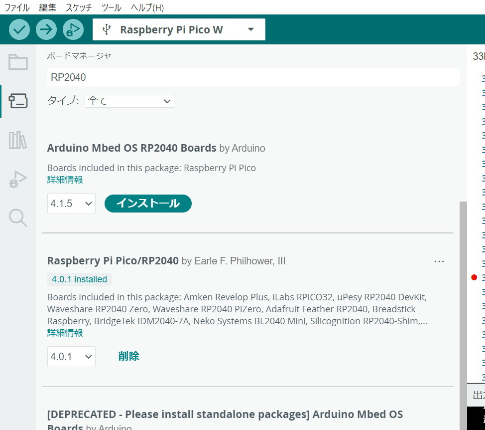Click 'Raspberry Pi Pico/RP2040' package title
The height and width of the screenshot is (430, 485).
click(x=113, y=261)
